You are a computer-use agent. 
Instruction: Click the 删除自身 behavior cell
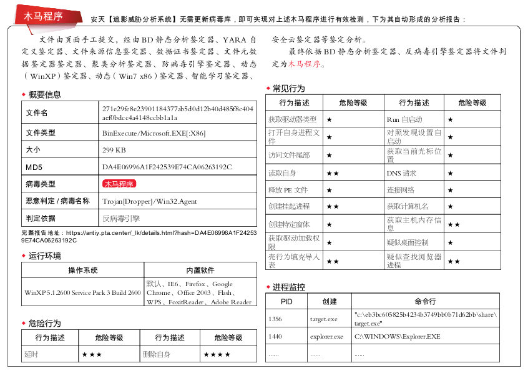tap(170, 354)
